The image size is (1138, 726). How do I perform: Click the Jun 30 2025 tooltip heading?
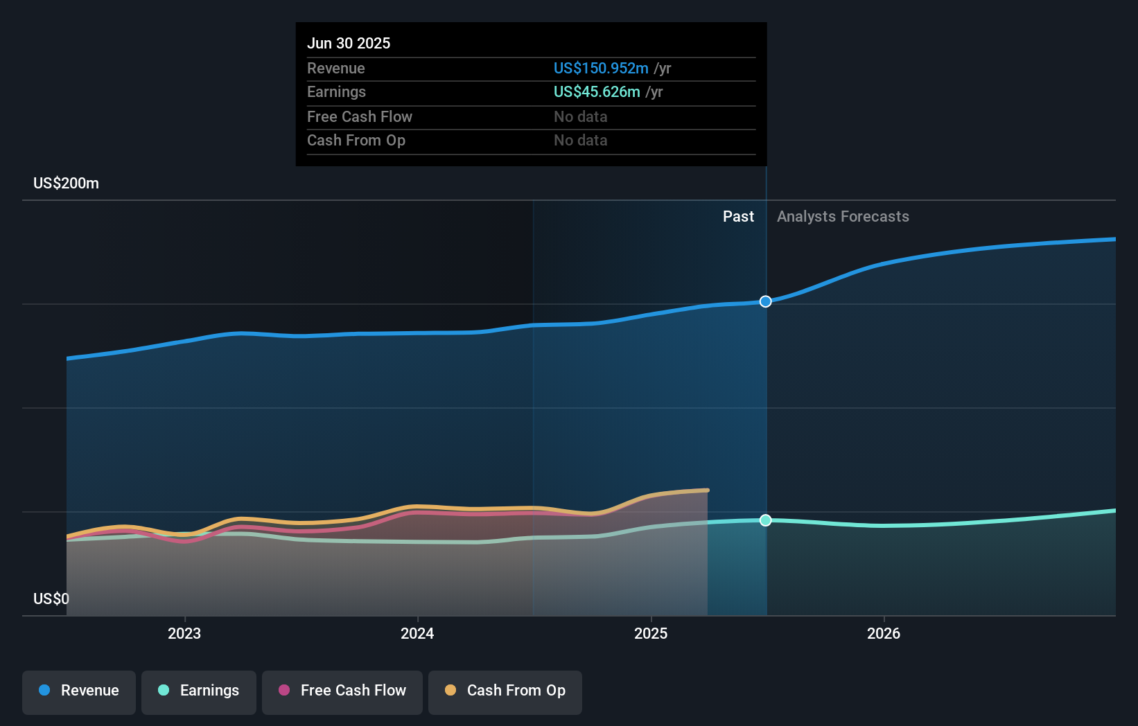coord(349,43)
